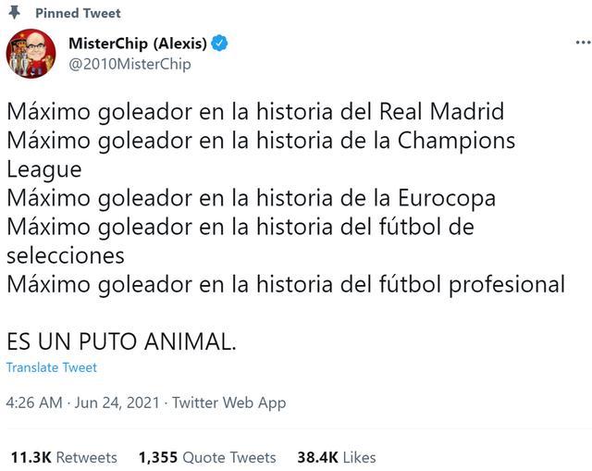Viewport: 592px width, 471px height.
Task: Open the @2010MisterChip handle link
Action: pos(129,64)
